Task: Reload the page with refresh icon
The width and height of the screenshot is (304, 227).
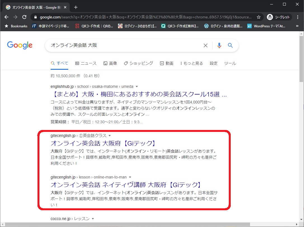Action: coord(24,17)
